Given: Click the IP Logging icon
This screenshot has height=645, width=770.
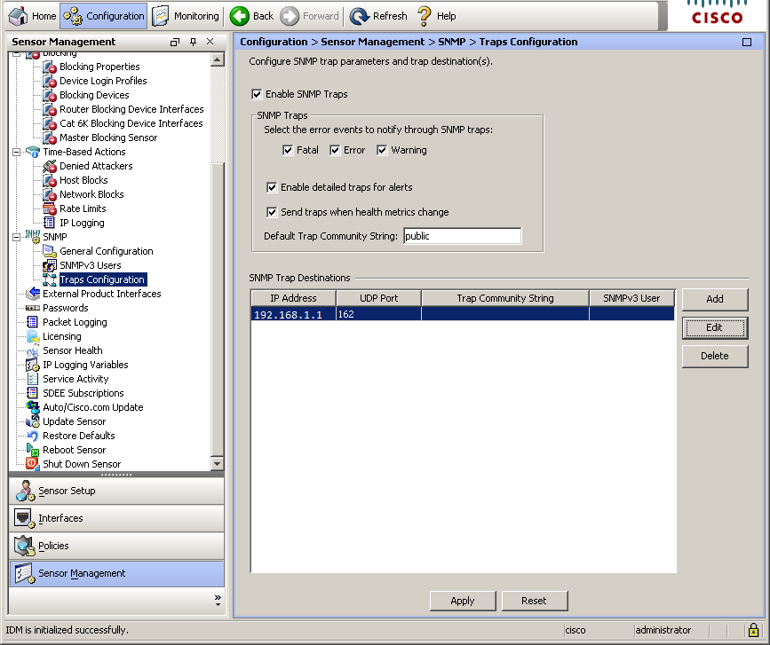Looking at the screenshot, I should [50, 223].
